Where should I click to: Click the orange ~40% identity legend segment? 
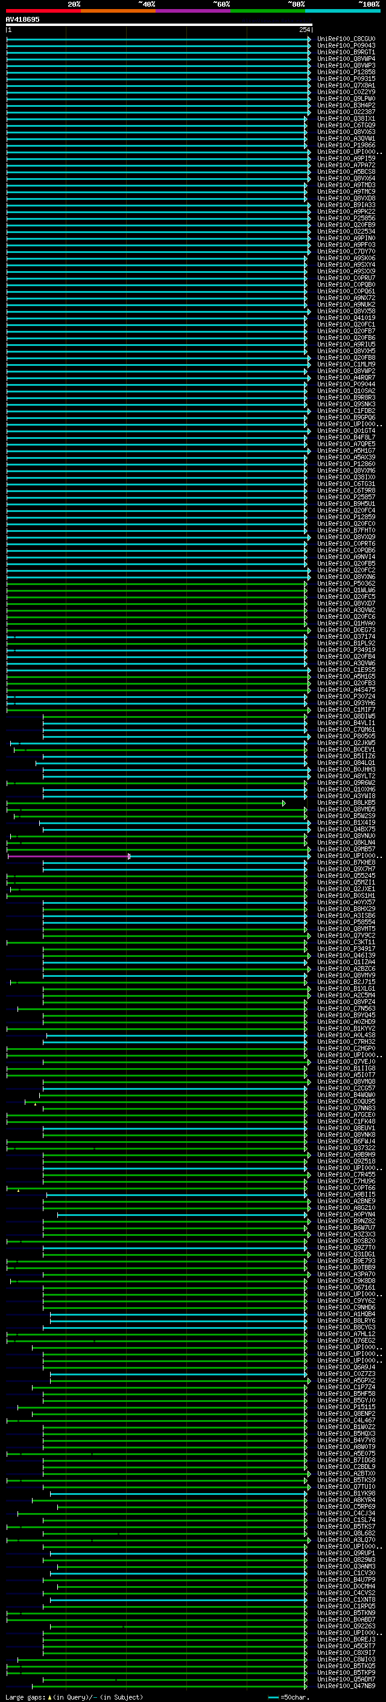coord(118,11)
